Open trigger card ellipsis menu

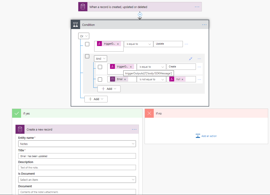pos(197,7)
